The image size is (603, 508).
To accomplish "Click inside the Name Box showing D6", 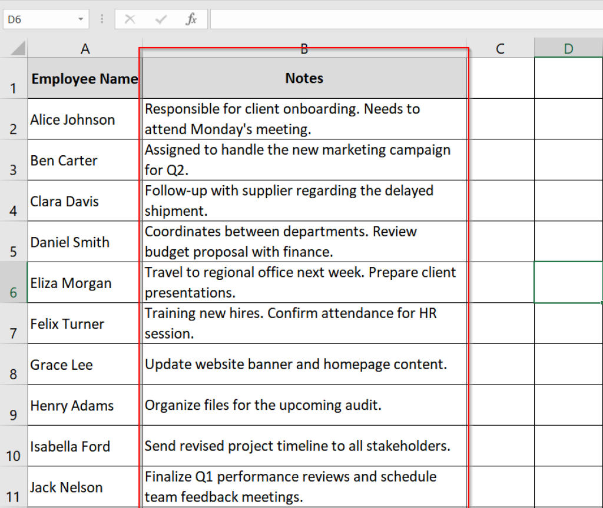I will [35, 19].
